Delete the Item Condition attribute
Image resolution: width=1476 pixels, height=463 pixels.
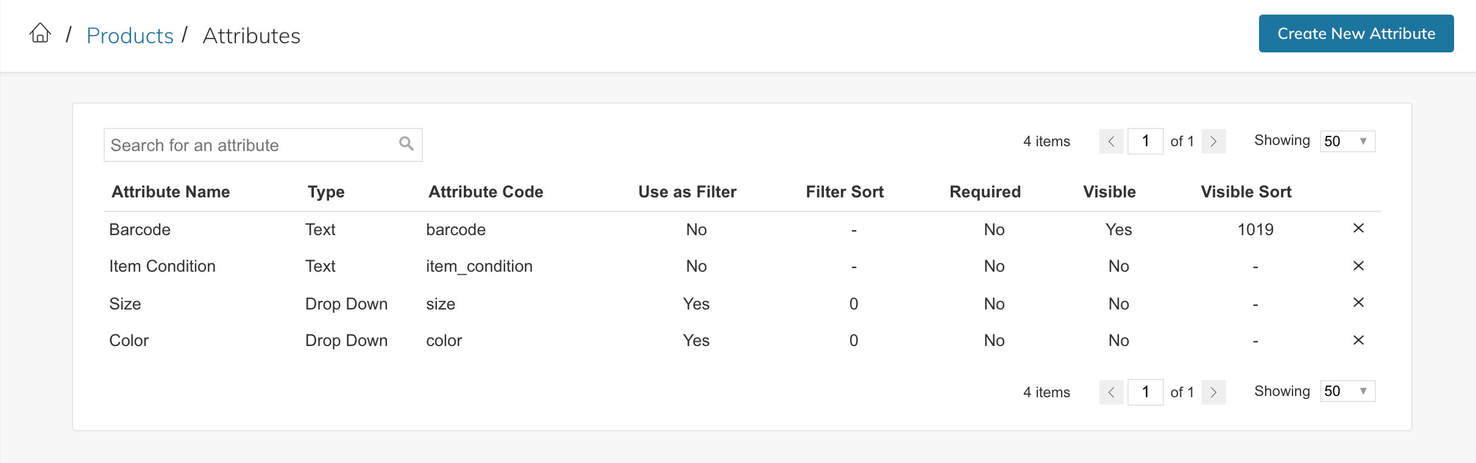(x=1358, y=266)
